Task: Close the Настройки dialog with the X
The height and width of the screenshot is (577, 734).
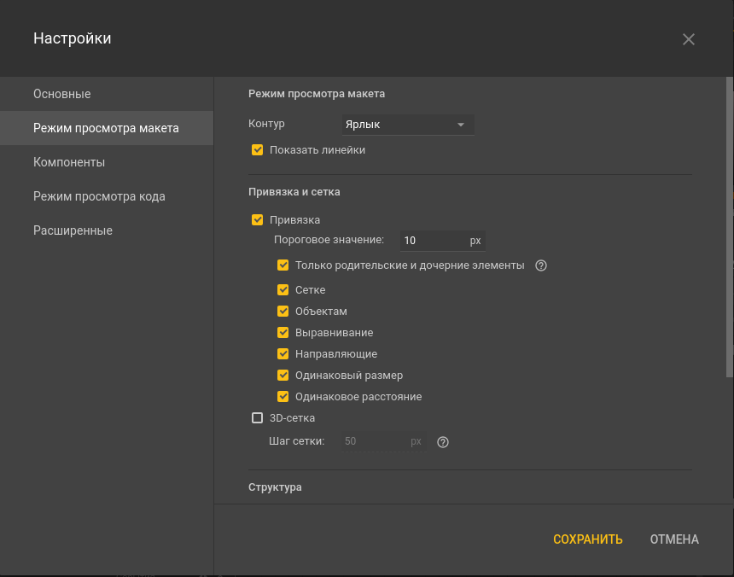Action: click(x=689, y=39)
